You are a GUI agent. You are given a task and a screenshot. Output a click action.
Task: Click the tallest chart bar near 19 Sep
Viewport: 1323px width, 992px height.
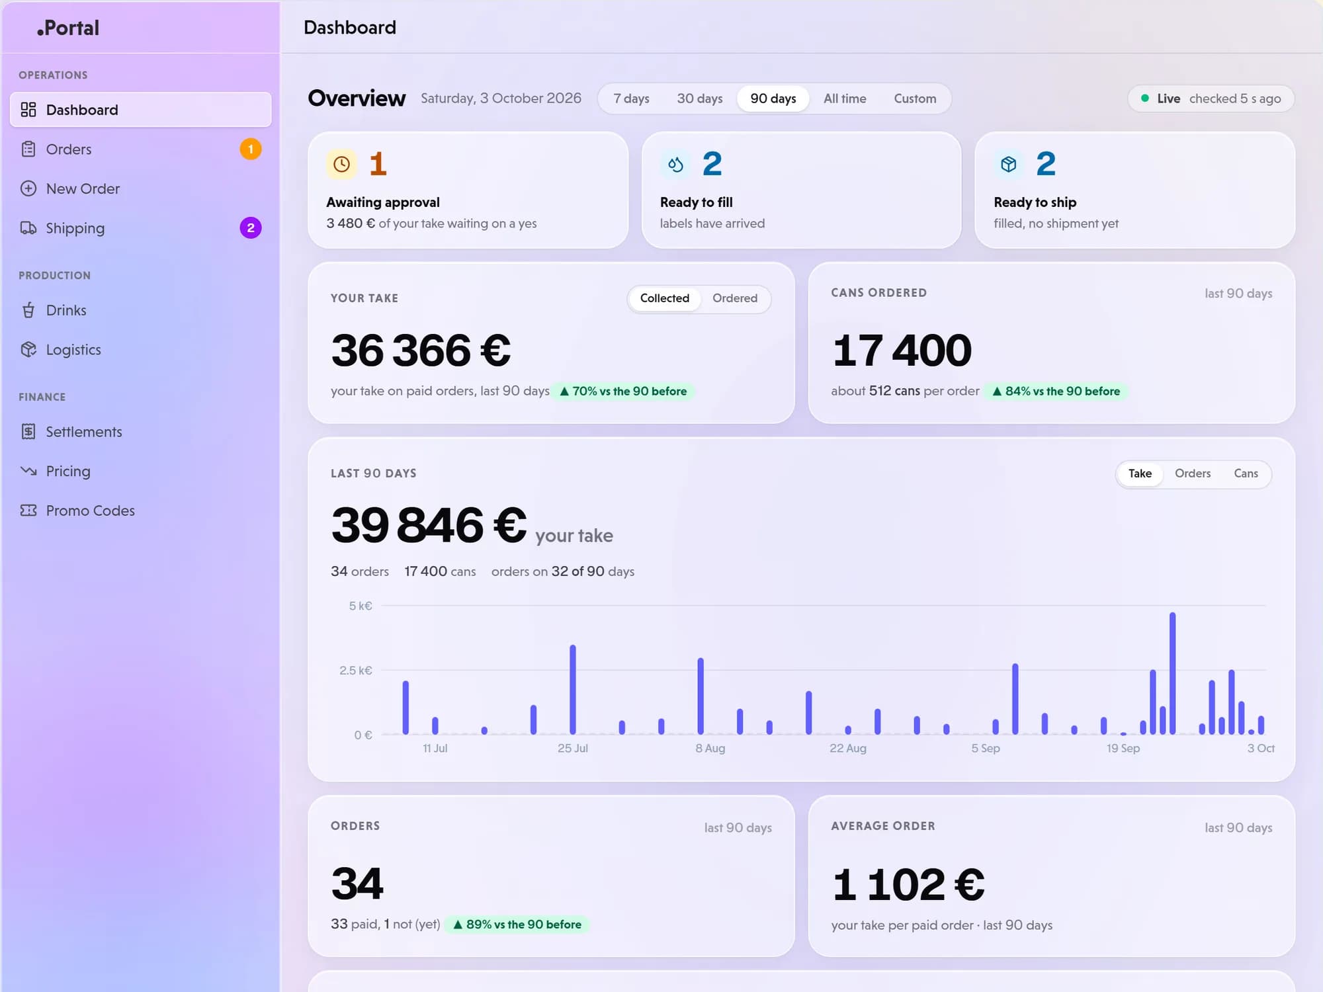pos(1172,673)
